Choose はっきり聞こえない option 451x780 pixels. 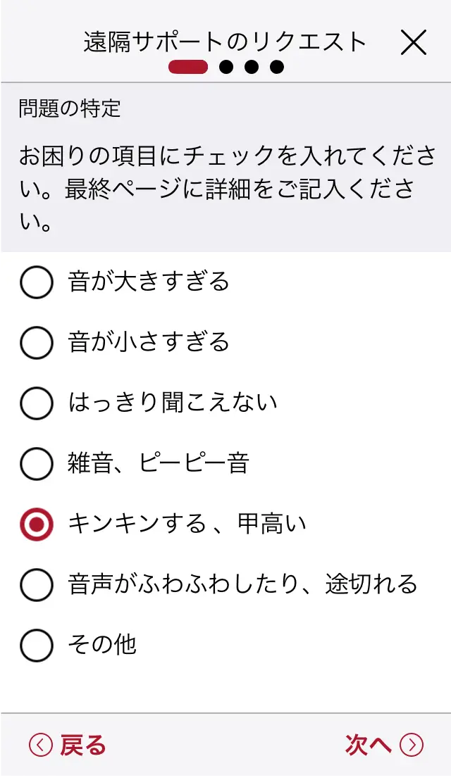(x=37, y=403)
